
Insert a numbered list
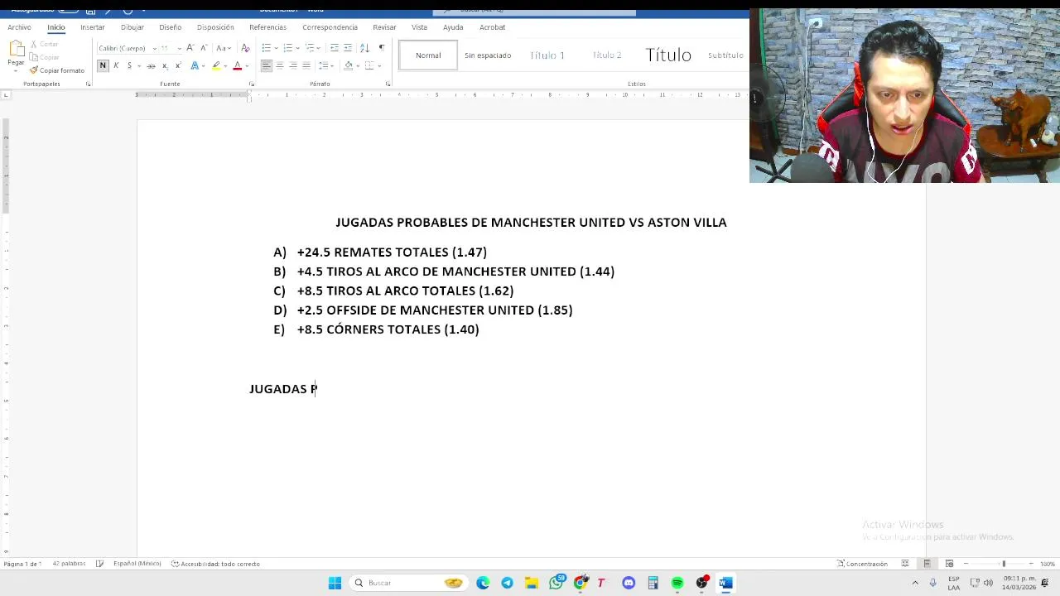[288, 48]
